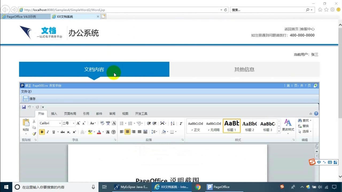Open the 二号 font size dropdown
The width and height of the screenshot is (342, 192).
point(73,123)
